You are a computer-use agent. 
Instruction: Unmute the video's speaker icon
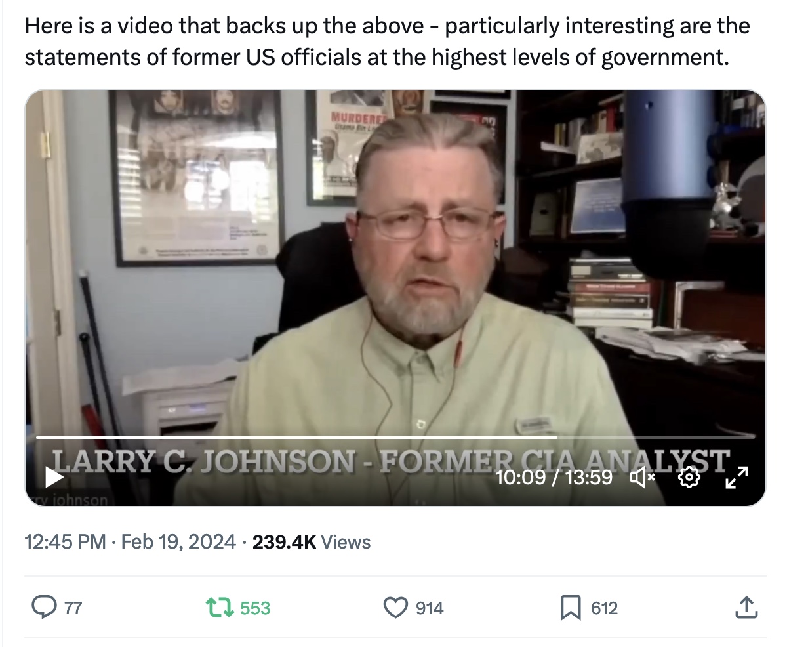[x=642, y=477]
